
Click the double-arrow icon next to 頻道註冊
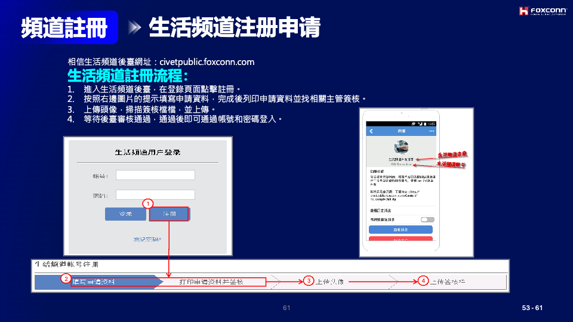(134, 27)
